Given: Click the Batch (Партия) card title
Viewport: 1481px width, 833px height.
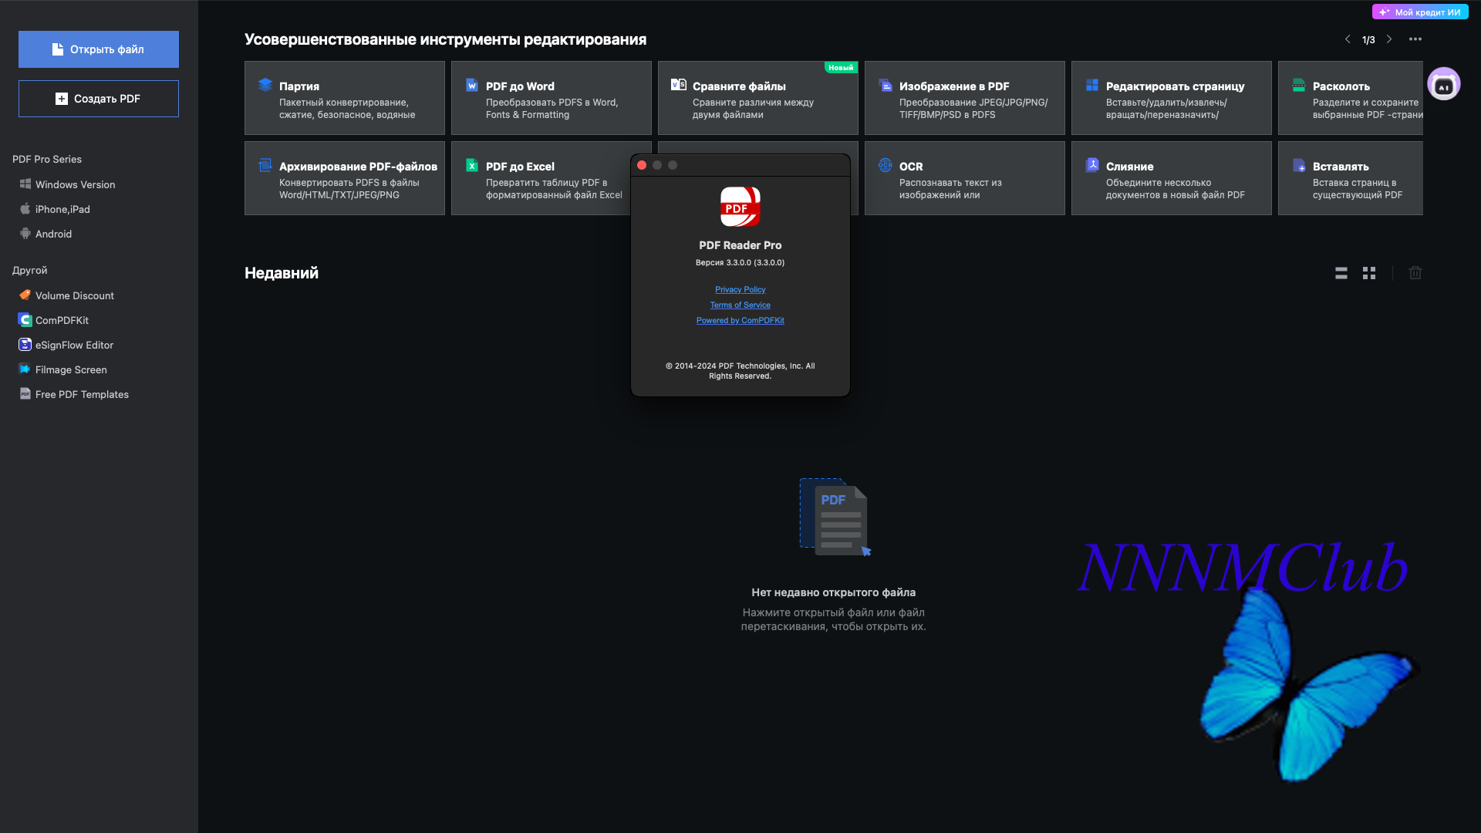Looking at the screenshot, I should point(299,86).
